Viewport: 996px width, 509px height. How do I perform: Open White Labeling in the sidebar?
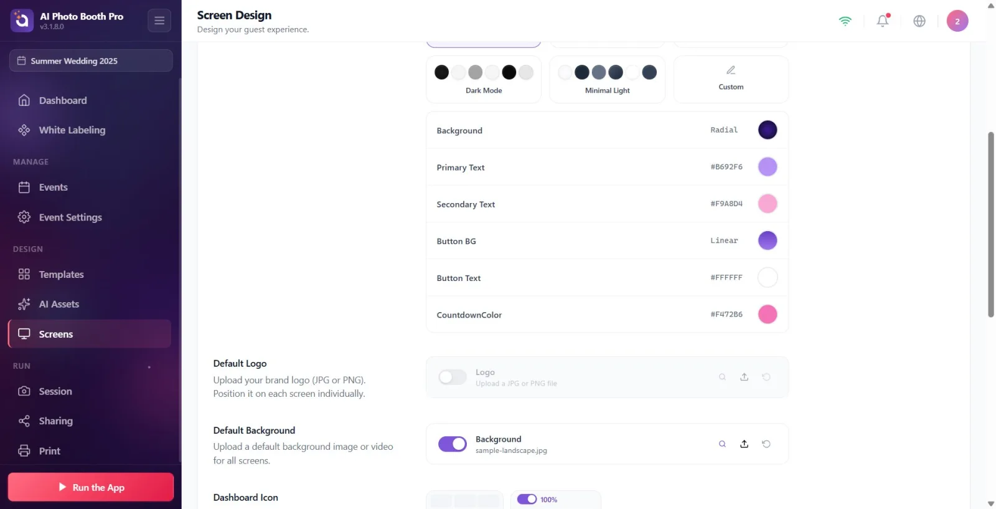click(90, 130)
